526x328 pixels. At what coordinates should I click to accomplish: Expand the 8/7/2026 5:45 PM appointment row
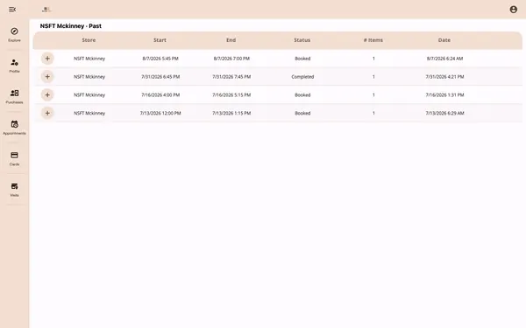tap(47, 59)
